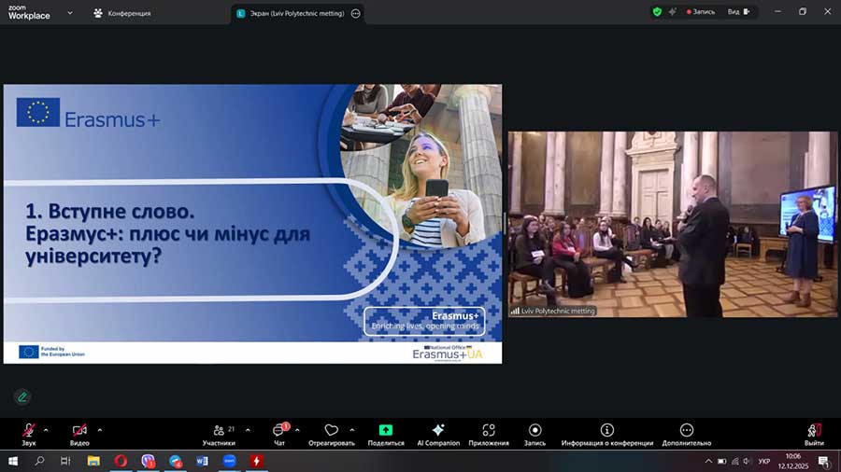
Task: Open the Участники participants panel
Action: click(219, 434)
